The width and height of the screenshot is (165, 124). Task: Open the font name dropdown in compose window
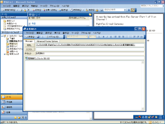87,37
